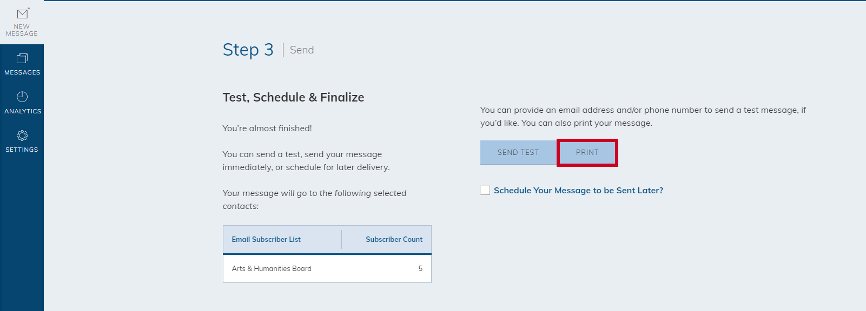
Task: Select the ANALYTICS sidebar label
Action: coord(23,111)
